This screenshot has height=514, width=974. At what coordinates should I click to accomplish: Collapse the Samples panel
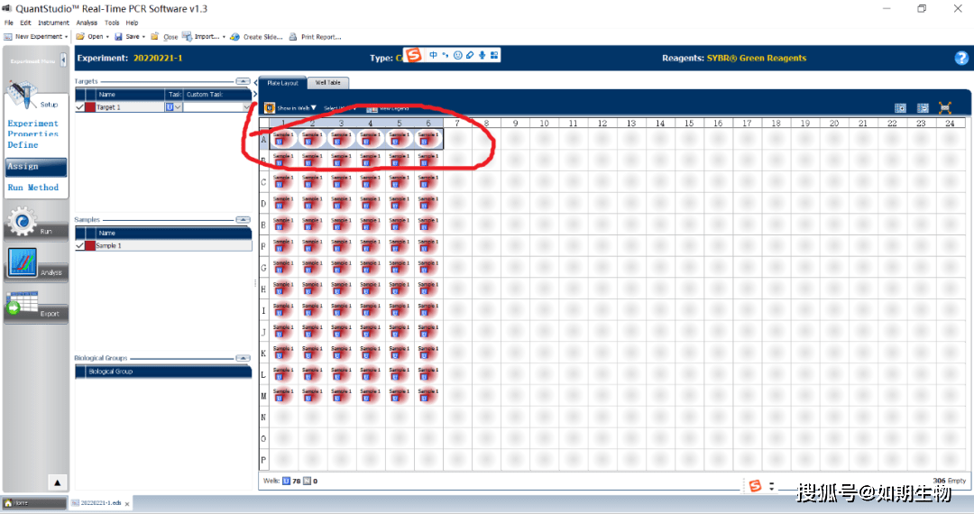[243, 220]
